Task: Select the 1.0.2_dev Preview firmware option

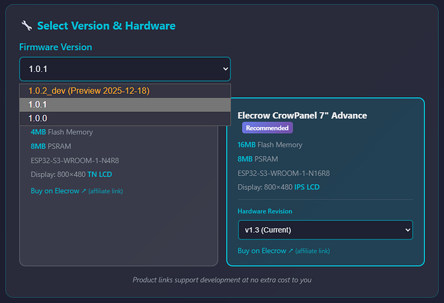Action: (89, 91)
